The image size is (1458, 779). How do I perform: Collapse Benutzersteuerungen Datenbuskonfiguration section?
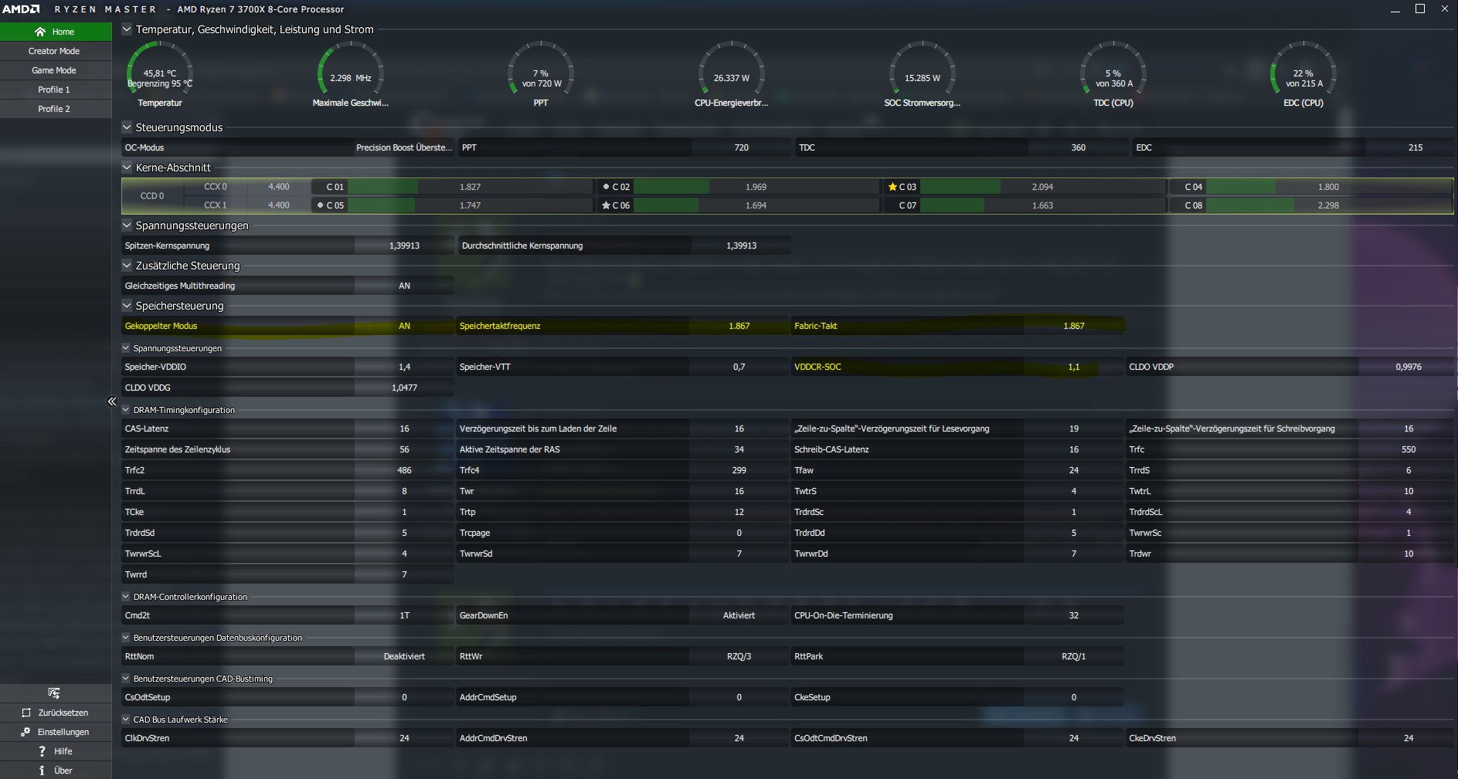(126, 638)
